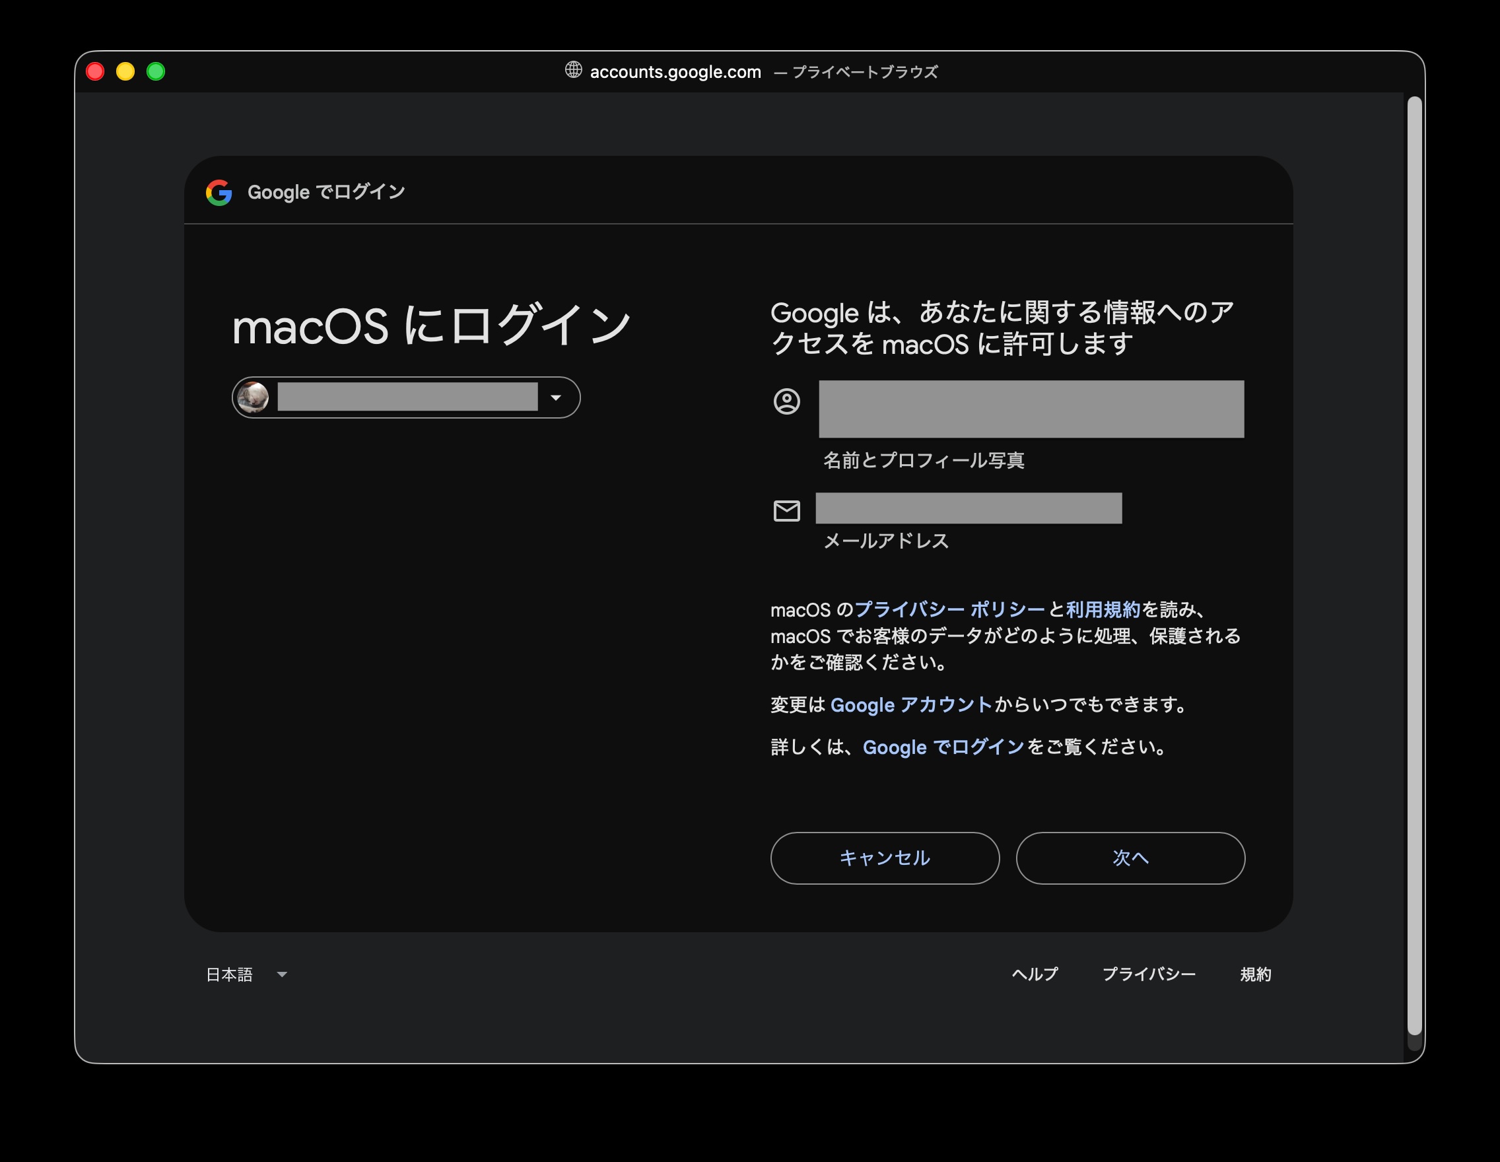1500x1162 pixels.
Task: Open the 利用規約 link
Action: pyautogui.click(x=1103, y=609)
